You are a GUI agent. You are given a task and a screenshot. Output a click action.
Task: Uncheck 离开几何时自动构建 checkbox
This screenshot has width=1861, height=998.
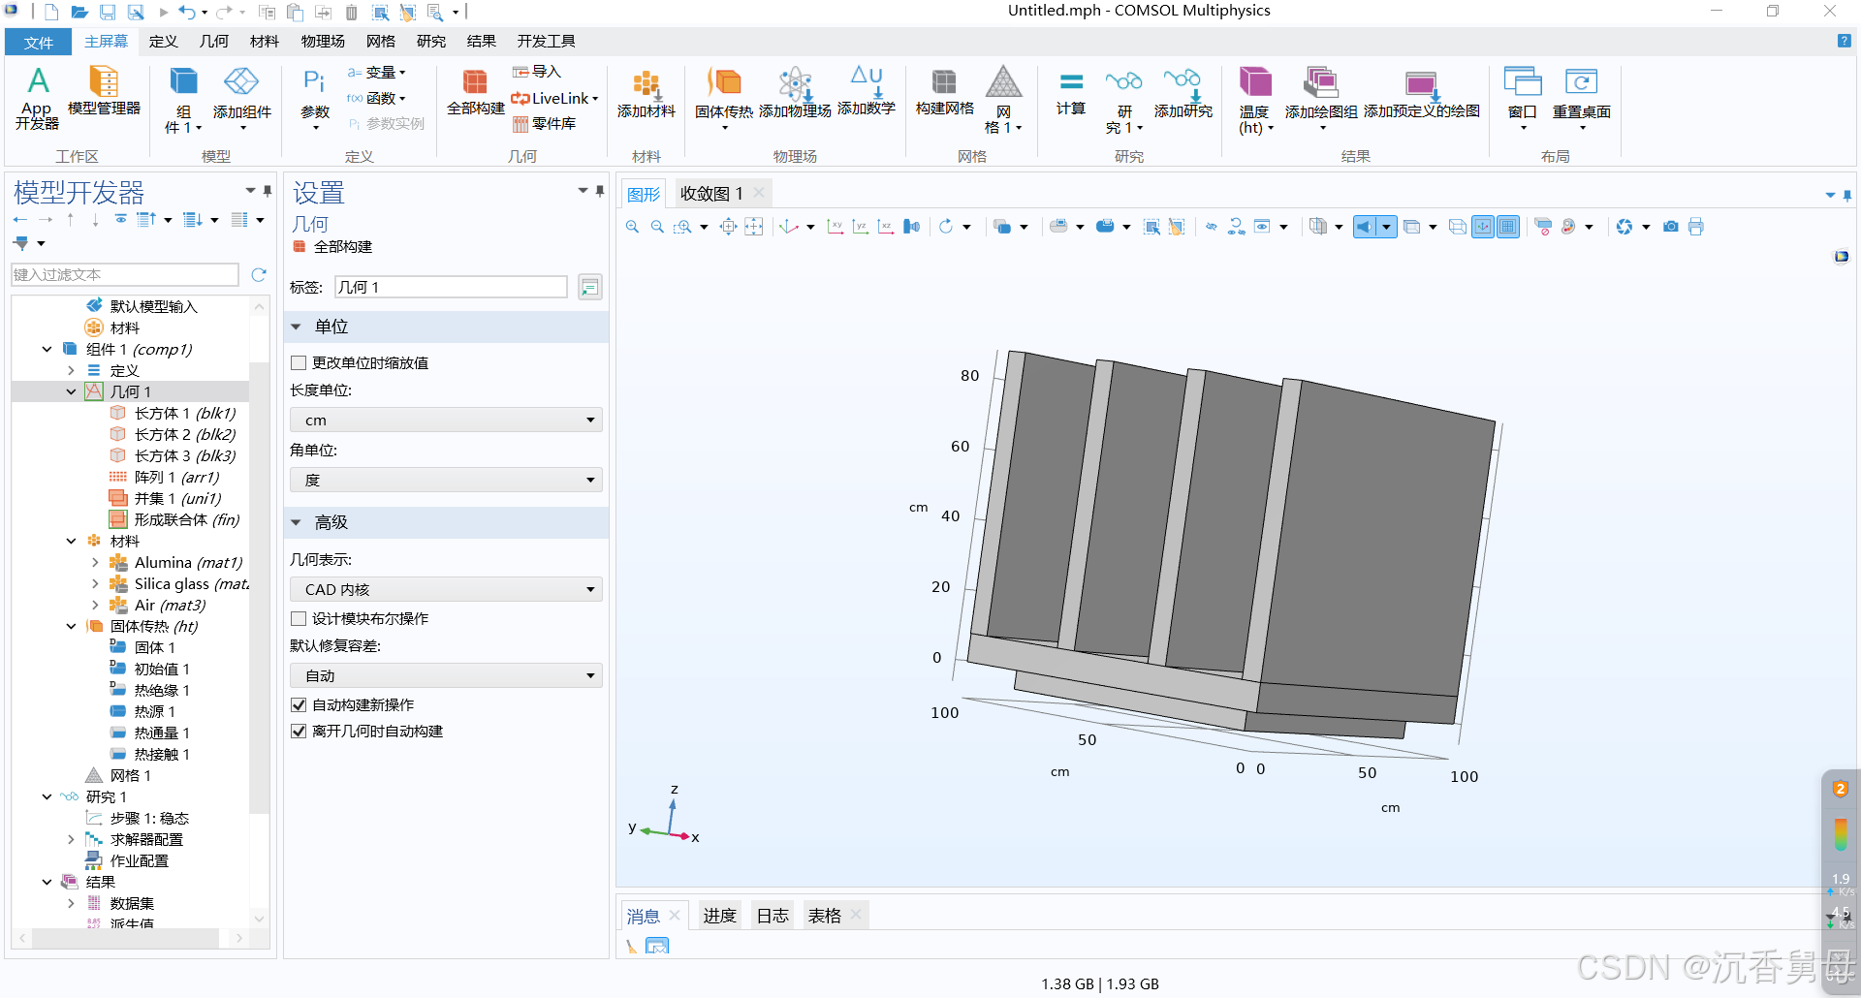pyautogui.click(x=299, y=732)
